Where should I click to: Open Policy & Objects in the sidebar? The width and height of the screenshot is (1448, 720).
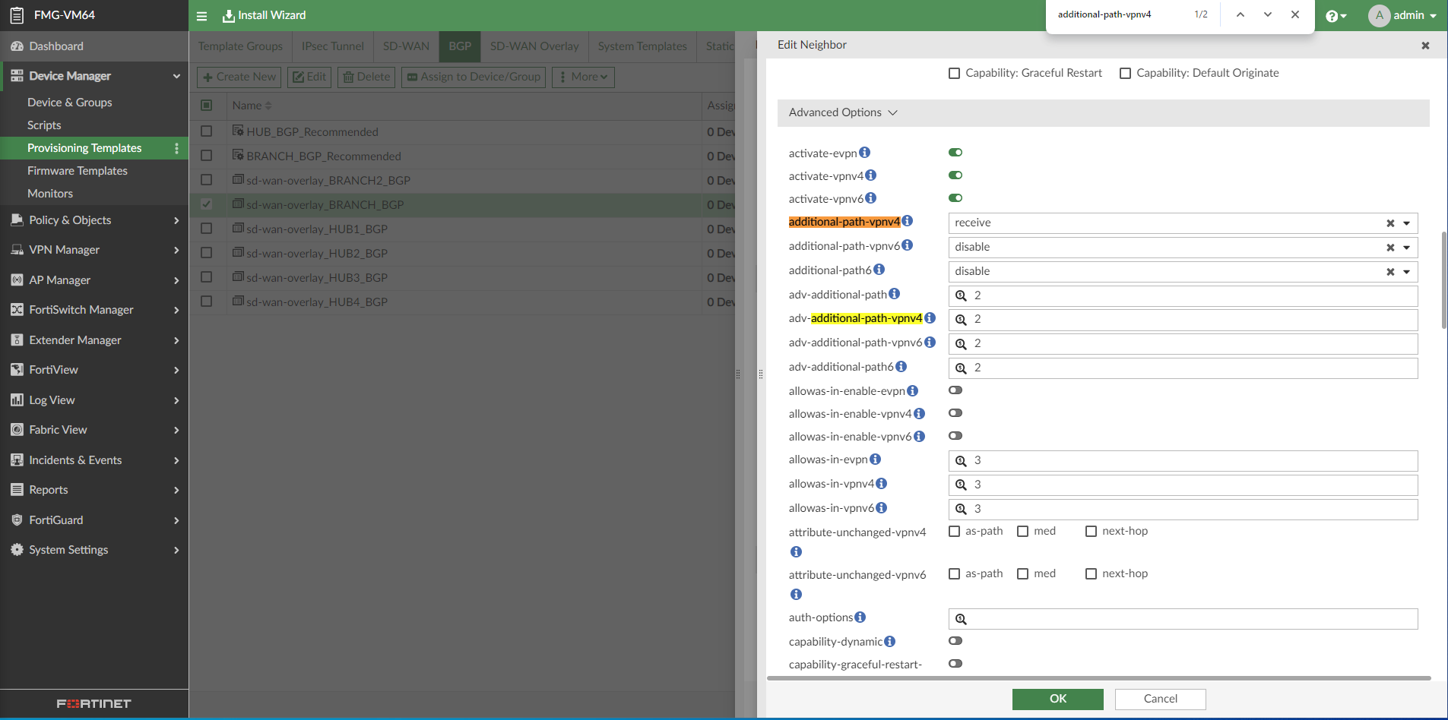pos(69,219)
